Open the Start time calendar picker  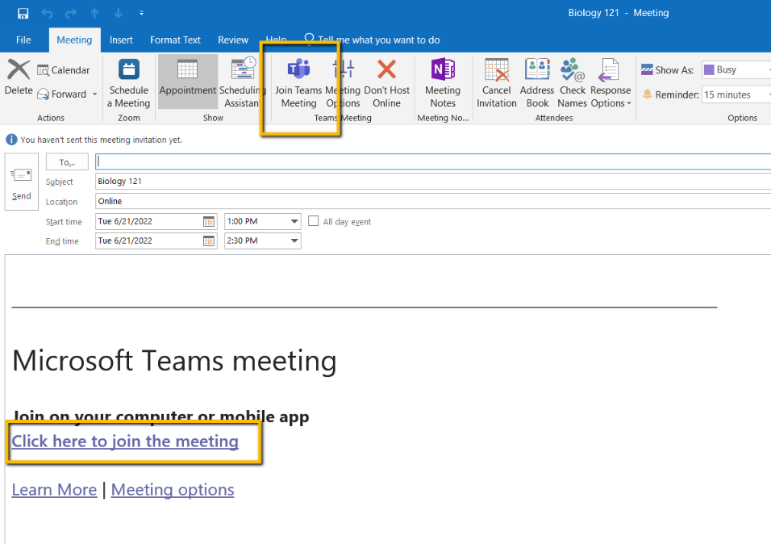click(x=209, y=221)
